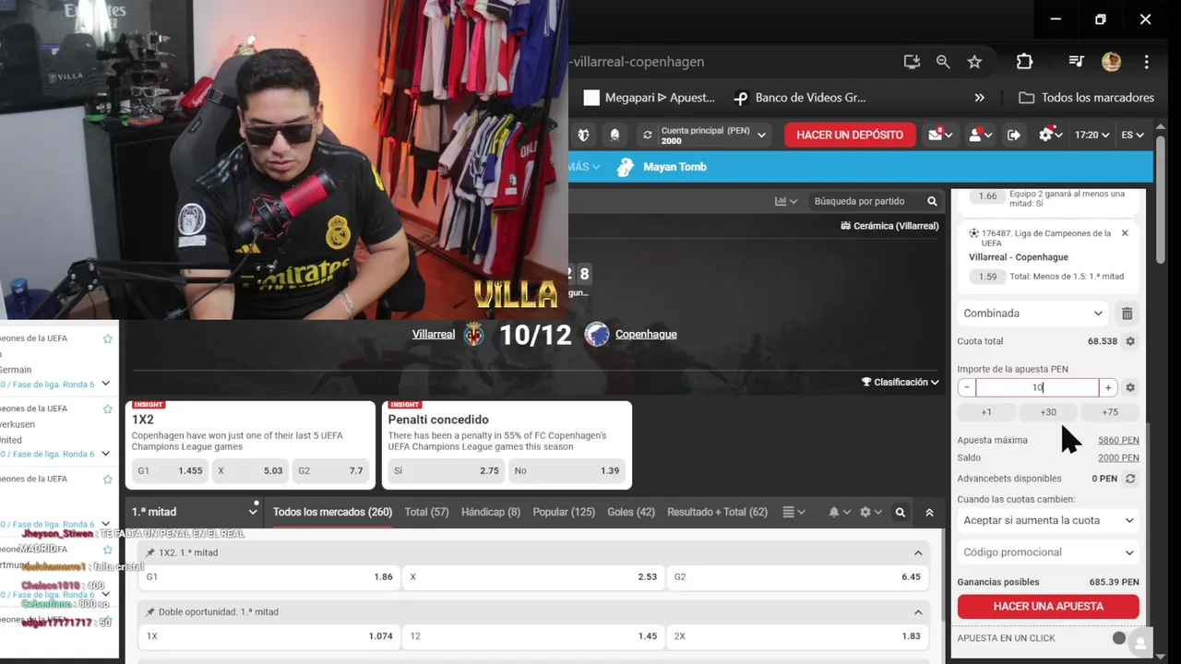Bet on 2X at 1.83 double chance
The image size is (1181, 664).
(797, 635)
